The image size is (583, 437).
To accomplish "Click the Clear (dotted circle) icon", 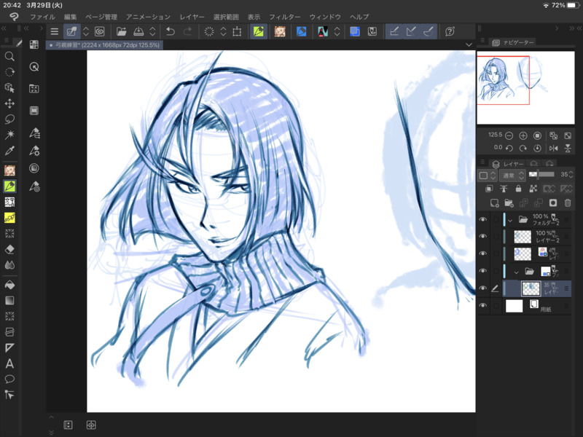I will [x=209, y=31].
